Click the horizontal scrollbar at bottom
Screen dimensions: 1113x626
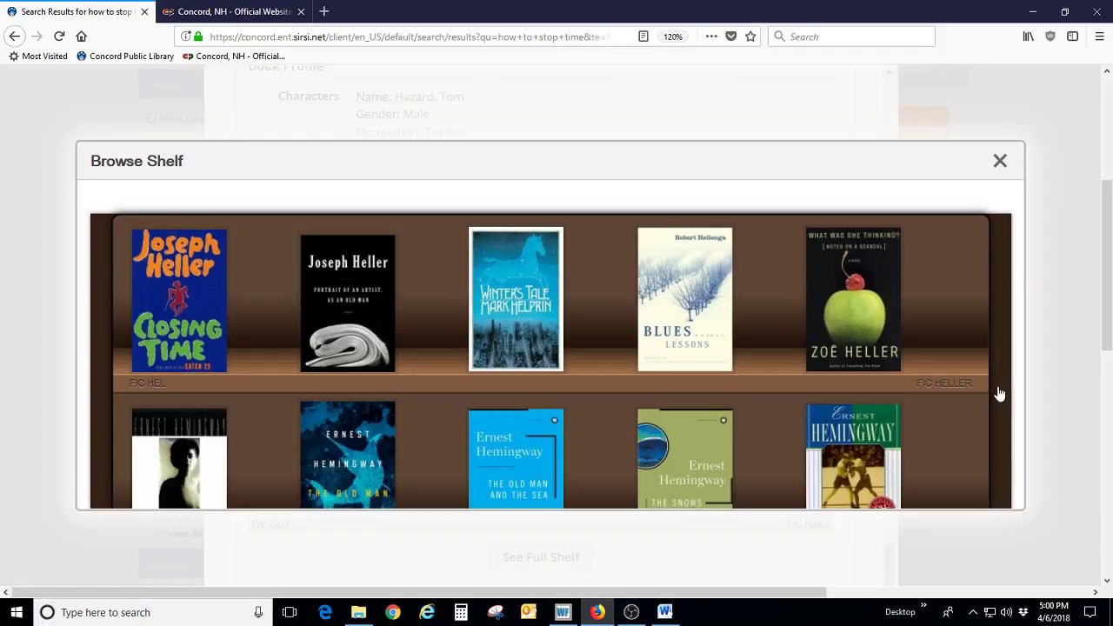417,592
